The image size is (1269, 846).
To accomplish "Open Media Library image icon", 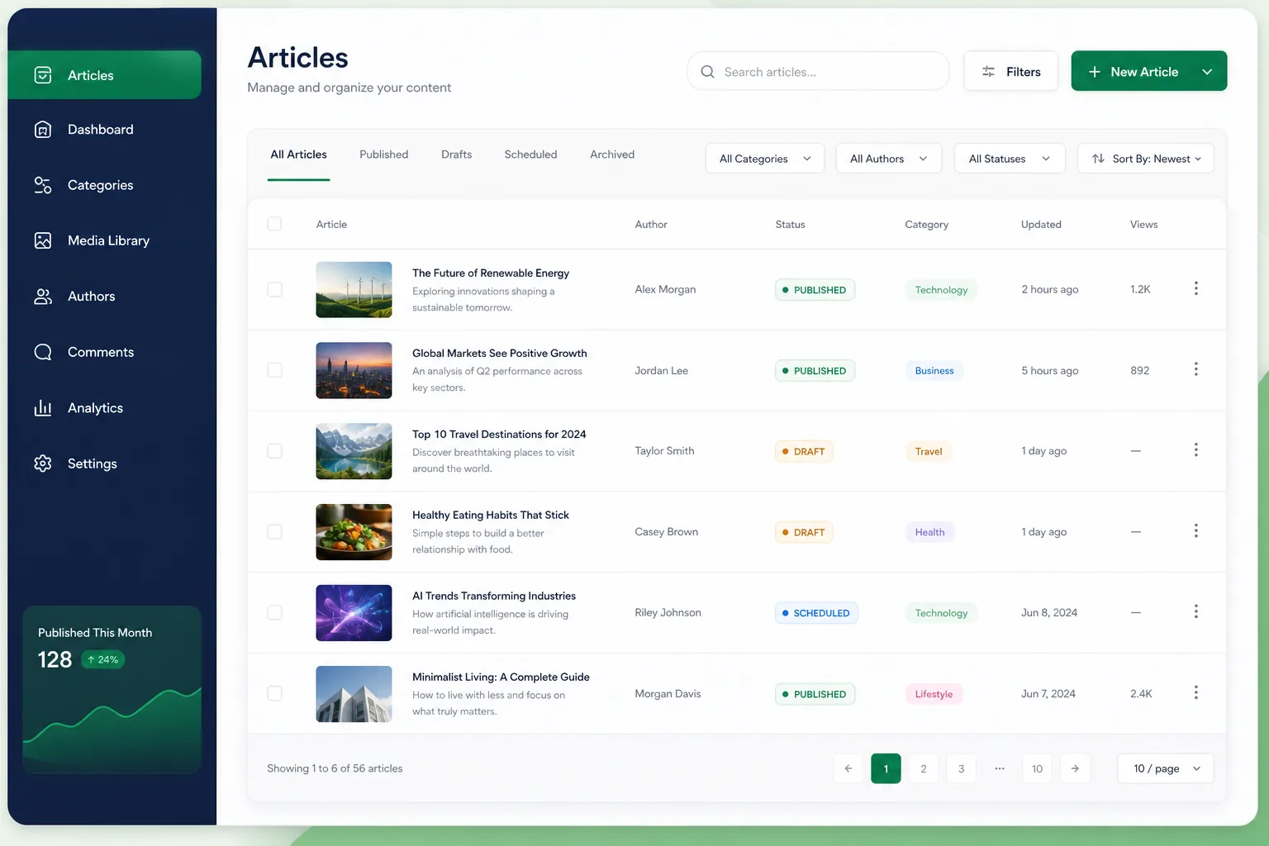I will click(x=43, y=240).
